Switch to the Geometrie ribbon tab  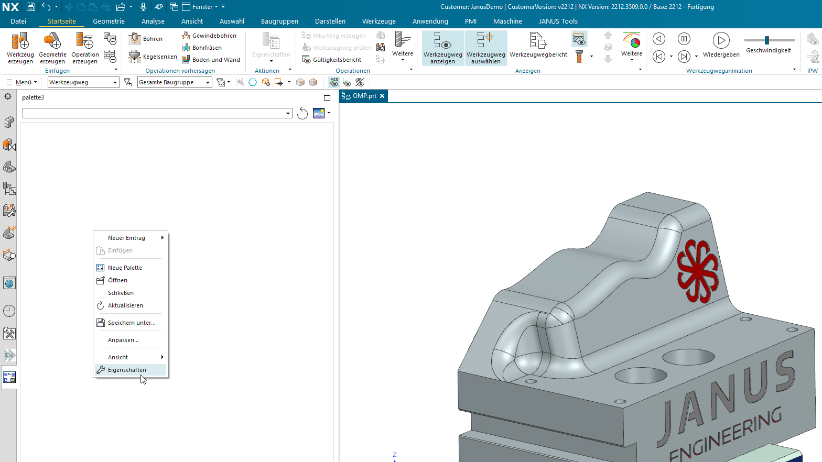click(x=109, y=21)
